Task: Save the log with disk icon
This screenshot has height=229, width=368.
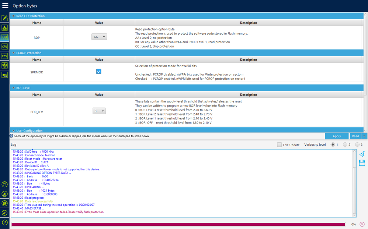Action: (x=362, y=163)
